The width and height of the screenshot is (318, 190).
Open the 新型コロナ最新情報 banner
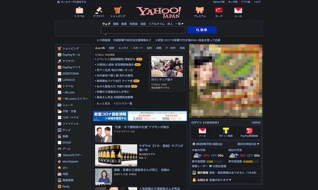click(x=140, y=116)
